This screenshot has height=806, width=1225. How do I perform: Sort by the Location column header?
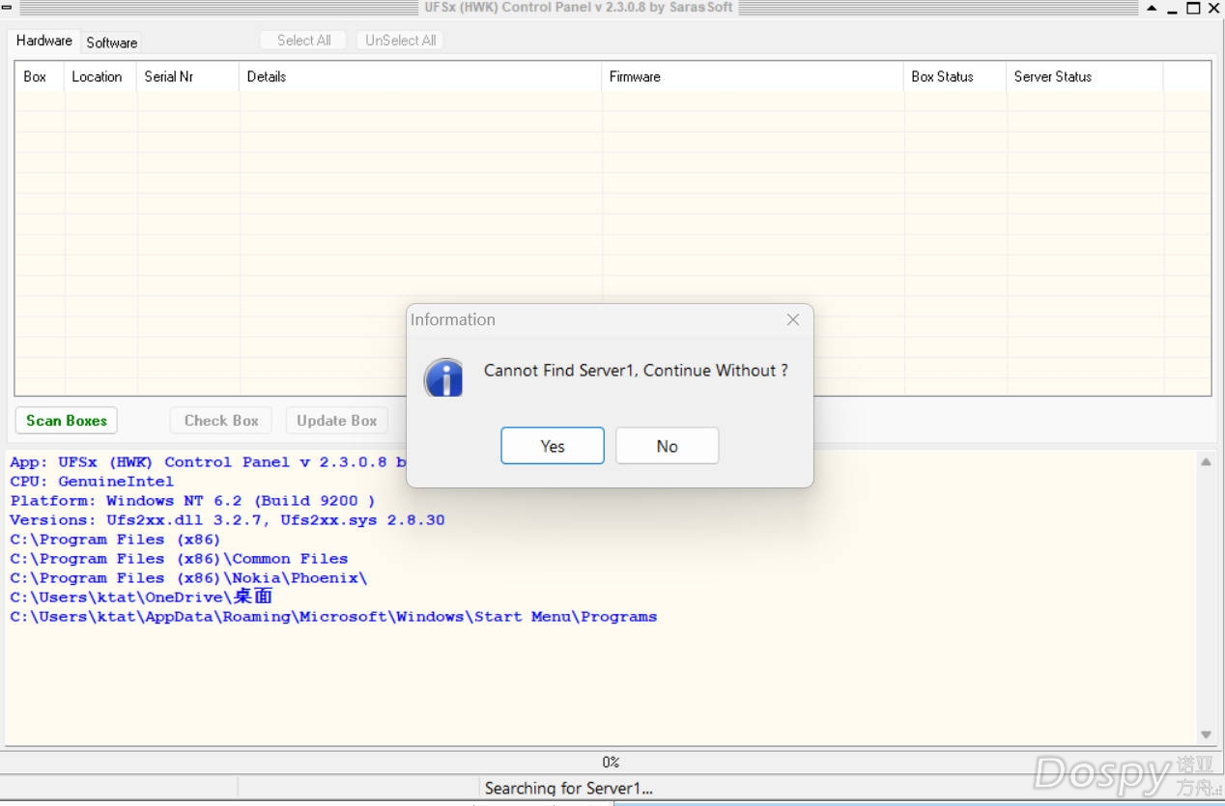[x=100, y=77]
